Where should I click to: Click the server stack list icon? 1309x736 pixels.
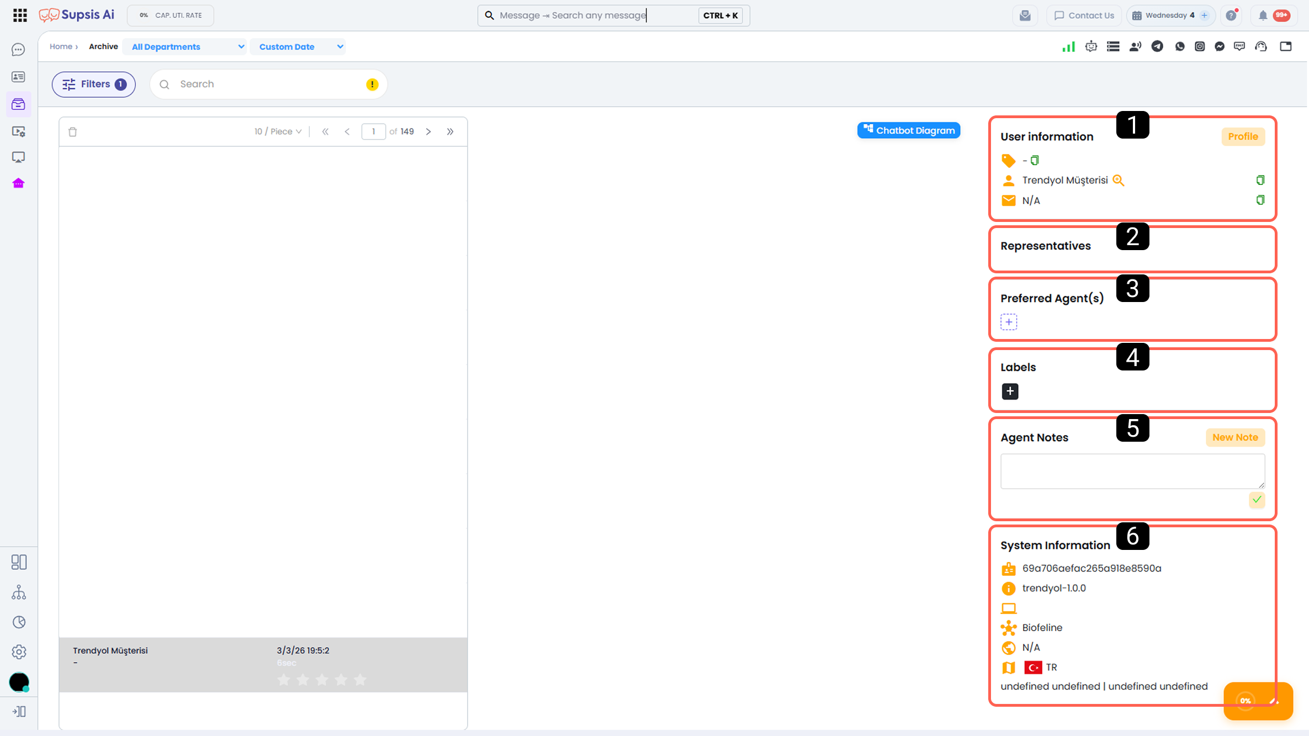(x=1113, y=46)
